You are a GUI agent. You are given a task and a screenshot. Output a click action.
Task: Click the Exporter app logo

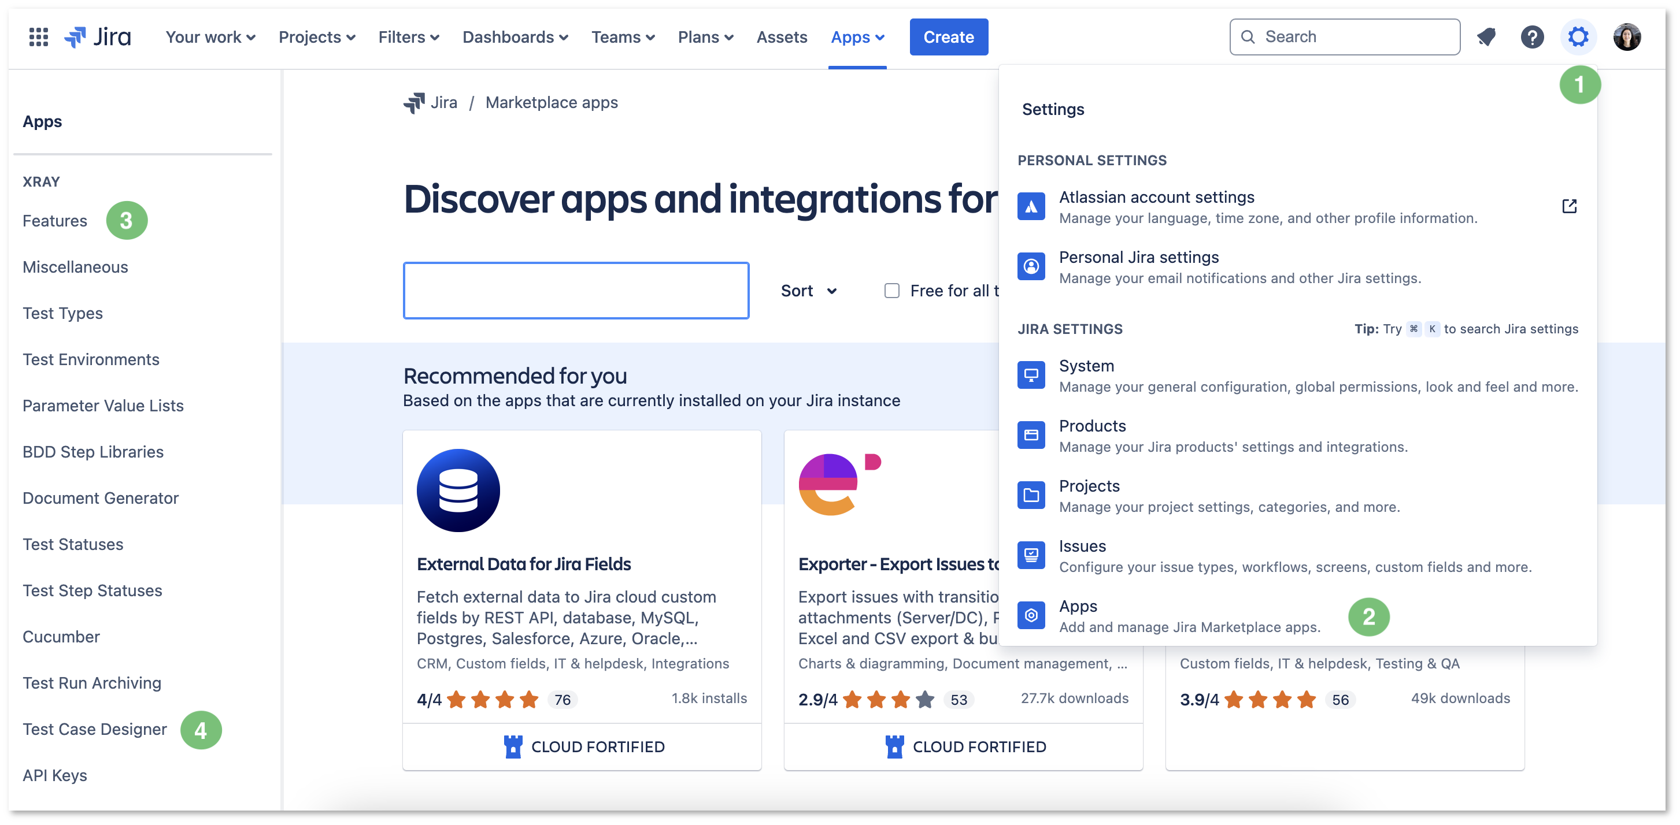coord(840,484)
